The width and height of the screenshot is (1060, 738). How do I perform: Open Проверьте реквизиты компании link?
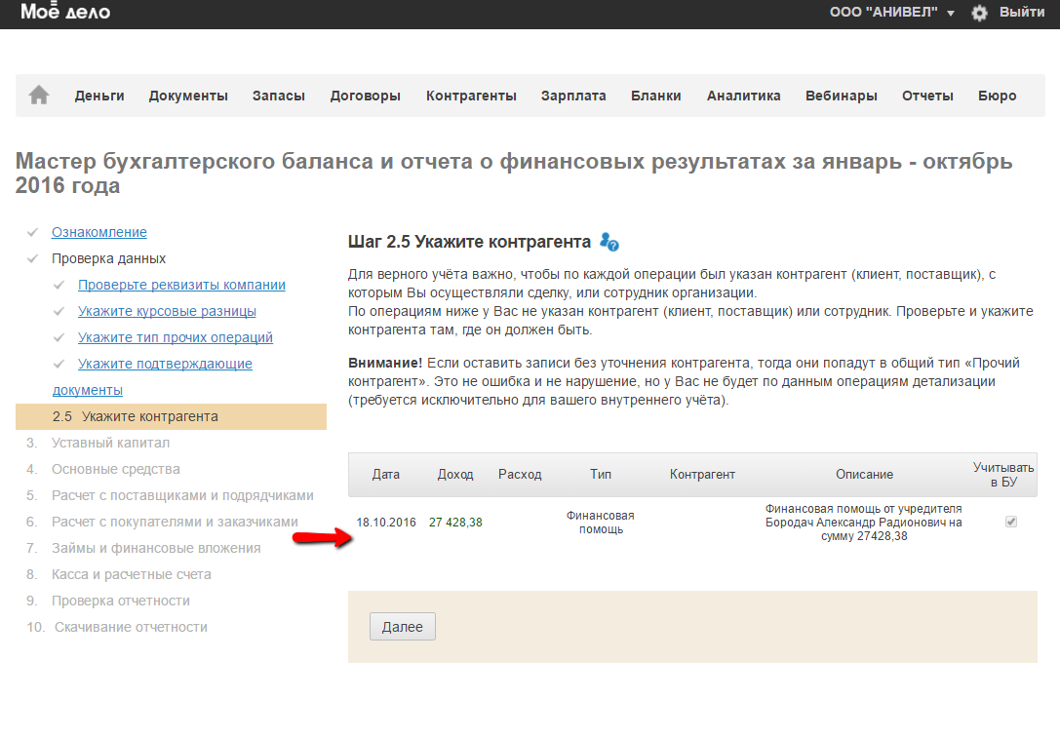181,285
